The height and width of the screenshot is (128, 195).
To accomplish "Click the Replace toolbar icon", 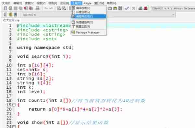I will [64, 8].
